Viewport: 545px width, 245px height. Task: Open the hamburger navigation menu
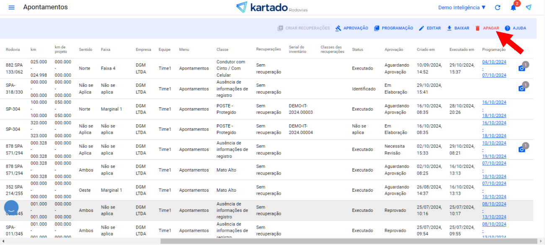[11, 8]
